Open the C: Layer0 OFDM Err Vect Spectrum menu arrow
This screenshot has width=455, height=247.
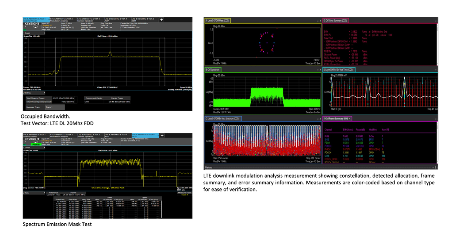pos(317,119)
